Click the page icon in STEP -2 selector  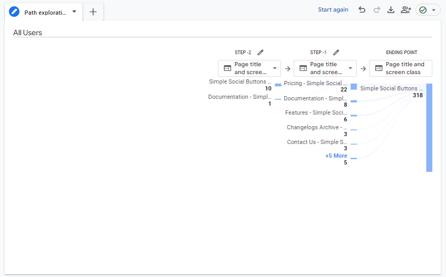point(227,68)
